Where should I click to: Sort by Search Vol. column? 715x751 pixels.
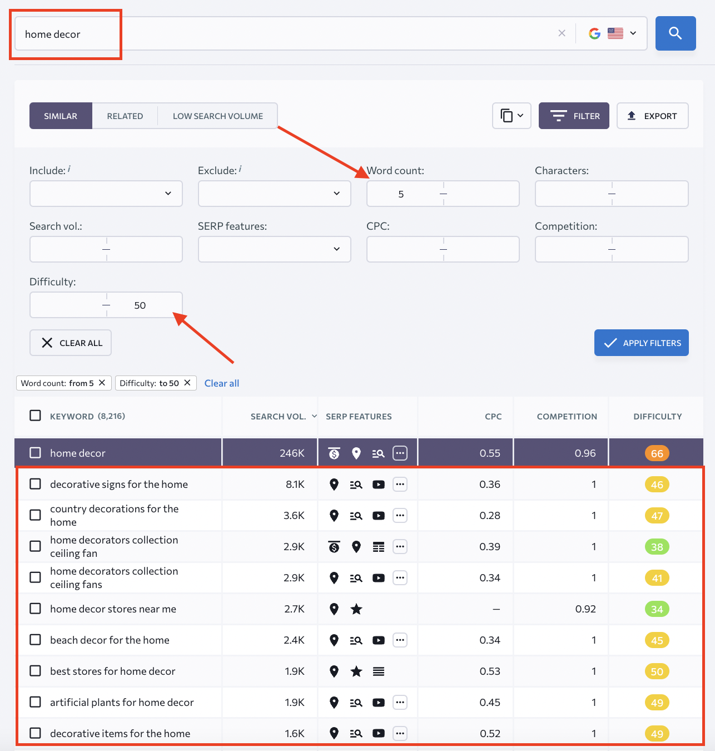pyautogui.click(x=284, y=417)
